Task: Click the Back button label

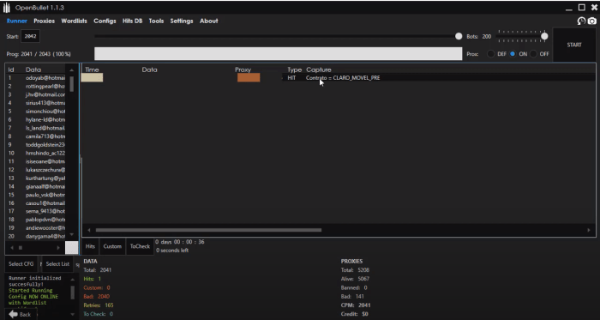Action: pos(25,315)
